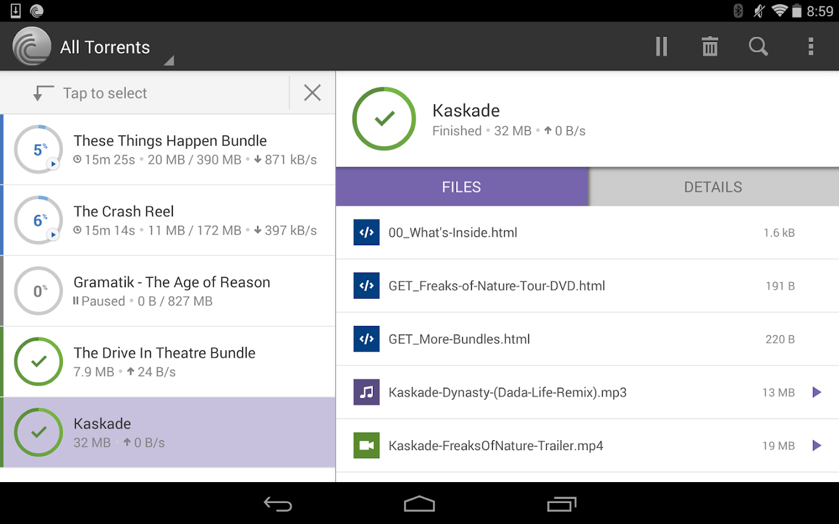Image resolution: width=839 pixels, height=524 pixels.
Task: Select The Drive In Theatre Bundle torrent
Action: click(x=168, y=362)
